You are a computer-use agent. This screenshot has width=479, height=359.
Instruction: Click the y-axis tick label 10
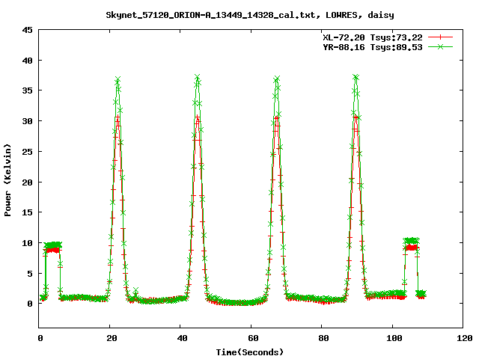click(x=27, y=242)
